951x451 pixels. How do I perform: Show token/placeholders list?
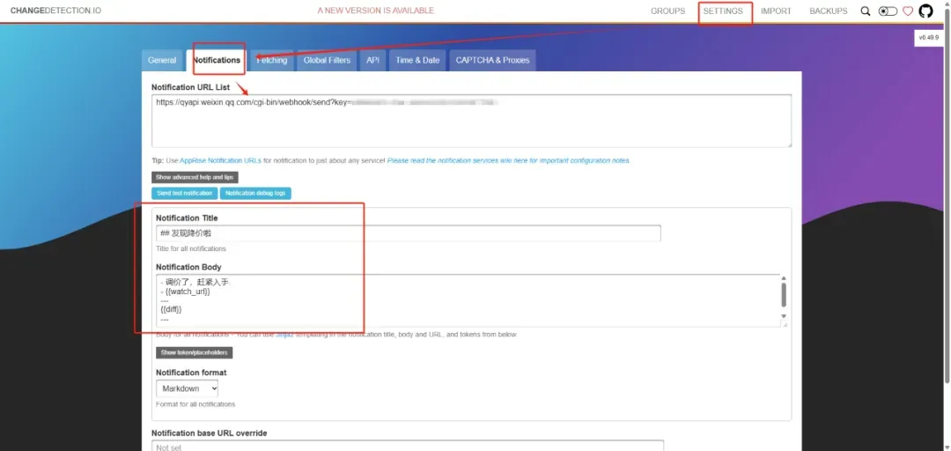point(194,352)
